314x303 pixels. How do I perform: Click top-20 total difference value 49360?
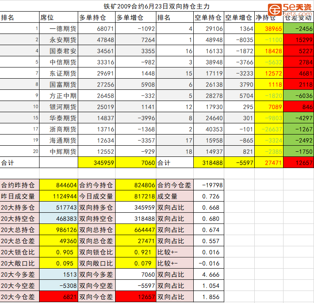(x=58, y=241)
